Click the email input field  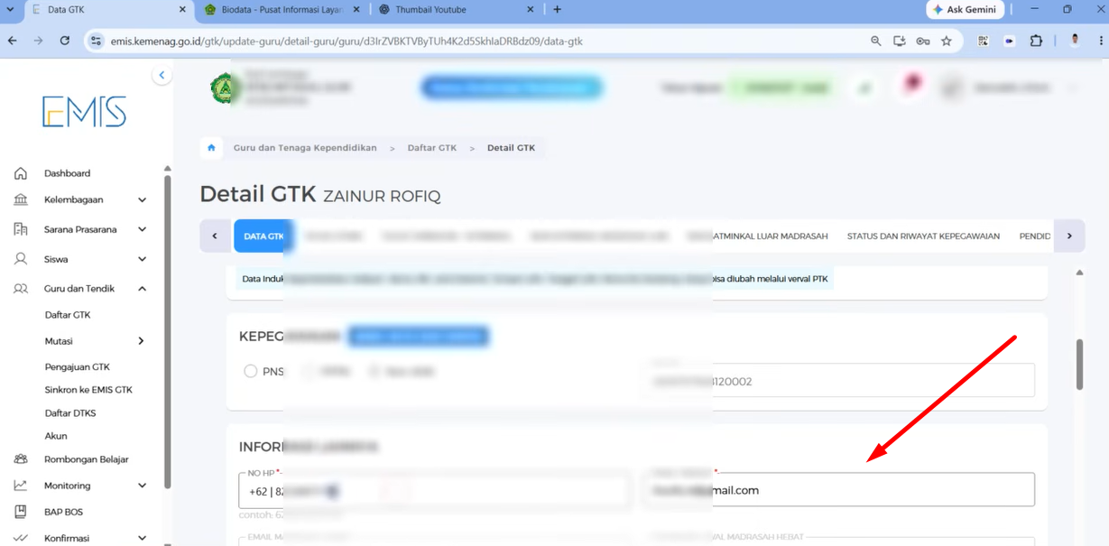point(838,490)
